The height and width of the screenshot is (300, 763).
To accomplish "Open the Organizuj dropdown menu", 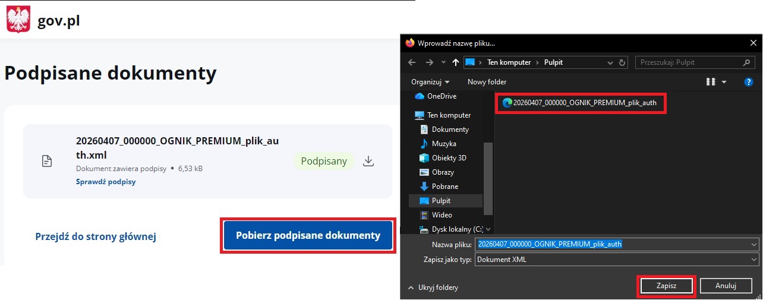I will pyautogui.click(x=430, y=82).
